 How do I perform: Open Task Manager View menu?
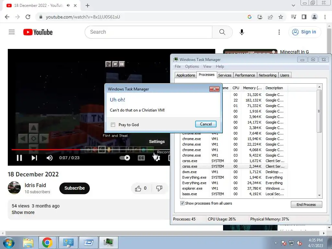click(207, 66)
